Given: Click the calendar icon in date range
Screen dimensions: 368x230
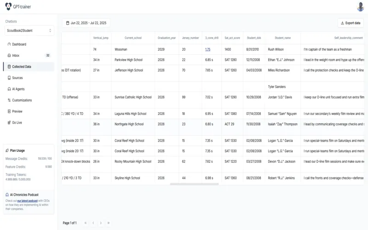Looking at the screenshot, I should [68, 23].
